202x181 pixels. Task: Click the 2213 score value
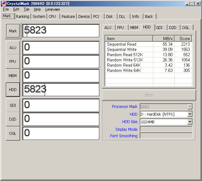tap(186, 44)
